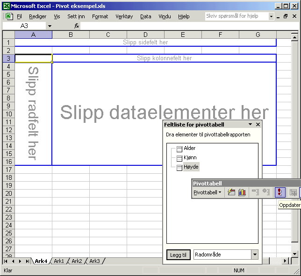Close the Feltliste for pivottabell panel
This screenshot has width=301, height=276.
click(258, 125)
